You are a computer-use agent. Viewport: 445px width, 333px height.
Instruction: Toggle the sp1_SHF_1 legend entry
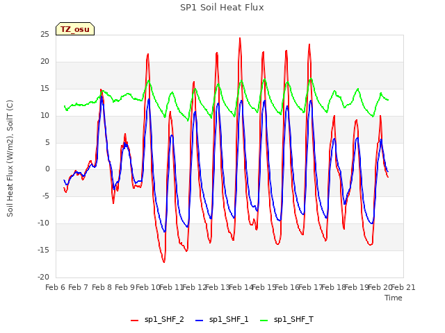click(x=222, y=320)
